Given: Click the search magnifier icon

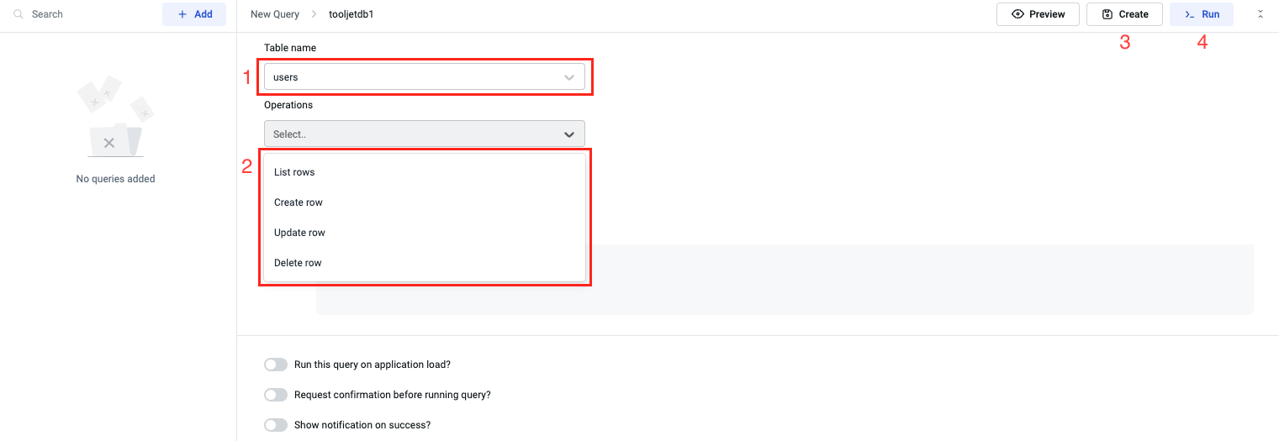Looking at the screenshot, I should (x=18, y=14).
